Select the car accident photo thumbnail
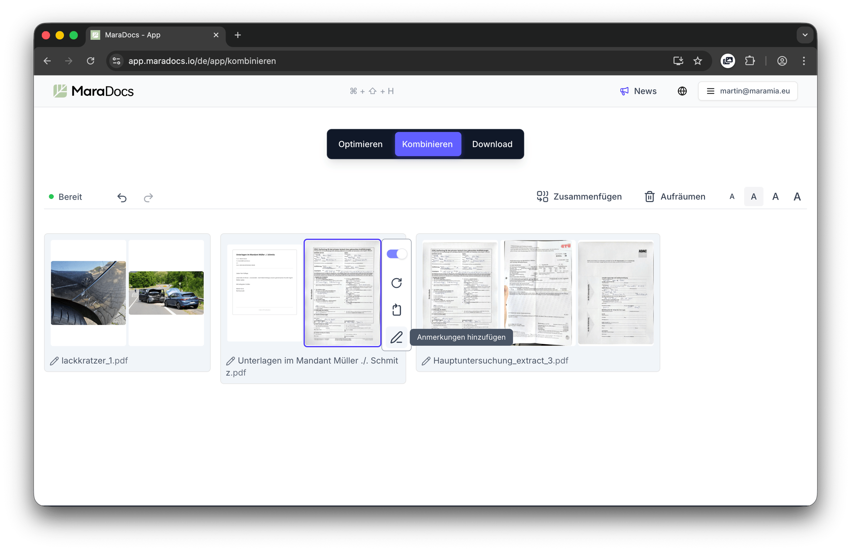Image resolution: width=851 pixels, height=551 pixels. 166,293
